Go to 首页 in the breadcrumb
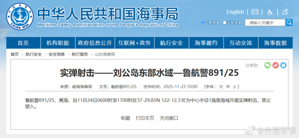This screenshot has height=138, width=299. pos(15,54)
